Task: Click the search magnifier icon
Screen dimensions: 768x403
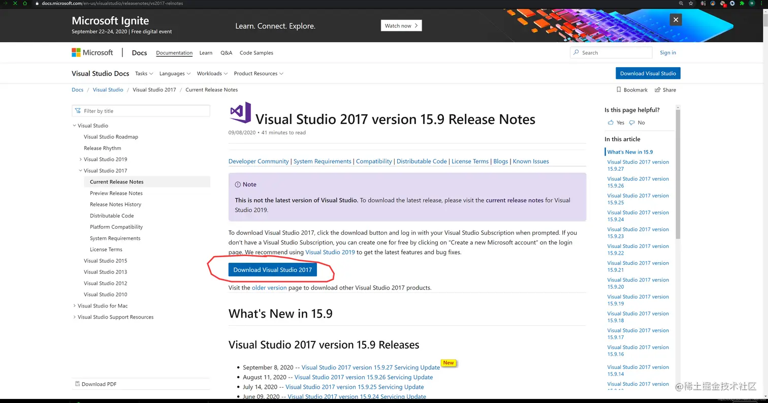Action: click(576, 52)
